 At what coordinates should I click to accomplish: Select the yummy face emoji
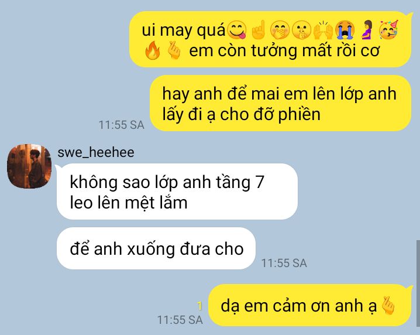tap(237, 30)
